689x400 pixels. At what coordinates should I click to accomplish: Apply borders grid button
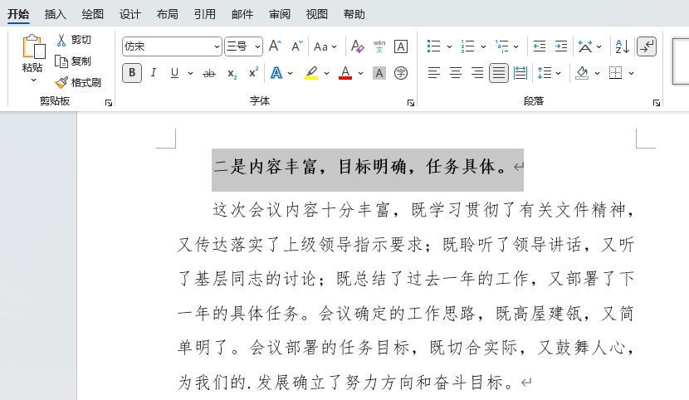click(x=616, y=73)
